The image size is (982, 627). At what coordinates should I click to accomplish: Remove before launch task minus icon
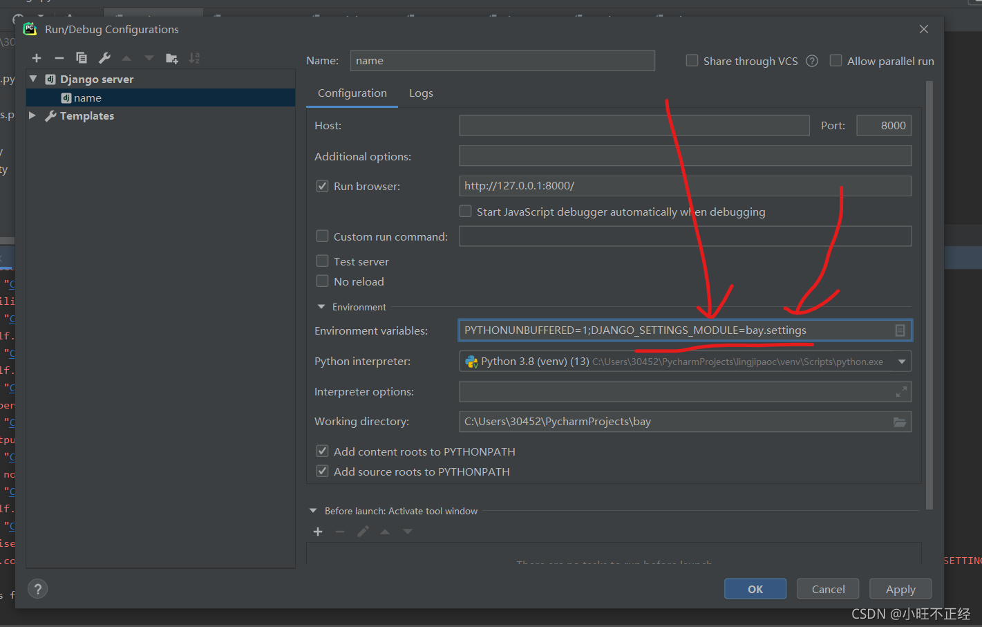point(340,532)
